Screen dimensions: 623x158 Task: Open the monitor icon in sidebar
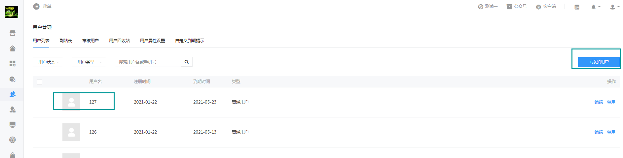(x=13, y=125)
